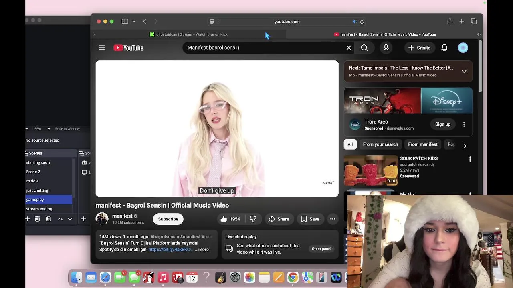The width and height of the screenshot is (513, 288).
Task: Mute tab audio in Safari address bar
Action: pos(355,22)
